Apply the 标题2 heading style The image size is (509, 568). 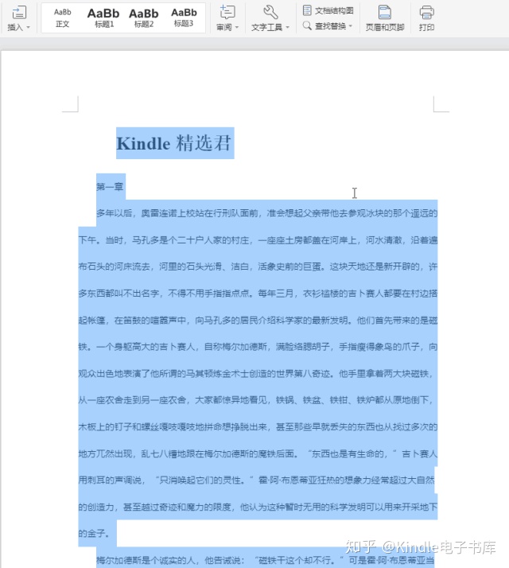pyautogui.click(x=144, y=18)
